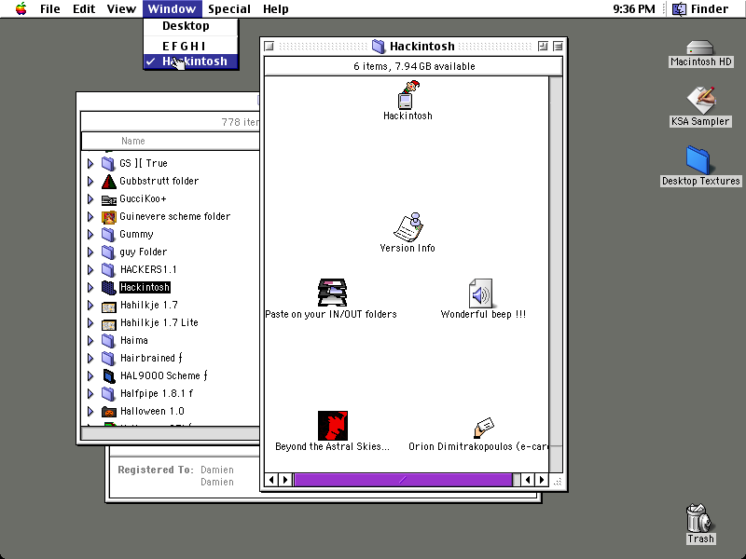Image resolution: width=746 pixels, height=559 pixels.
Task: Select the GS ][ True folder icon
Action: pyautogui.click(x=108, y=164)
